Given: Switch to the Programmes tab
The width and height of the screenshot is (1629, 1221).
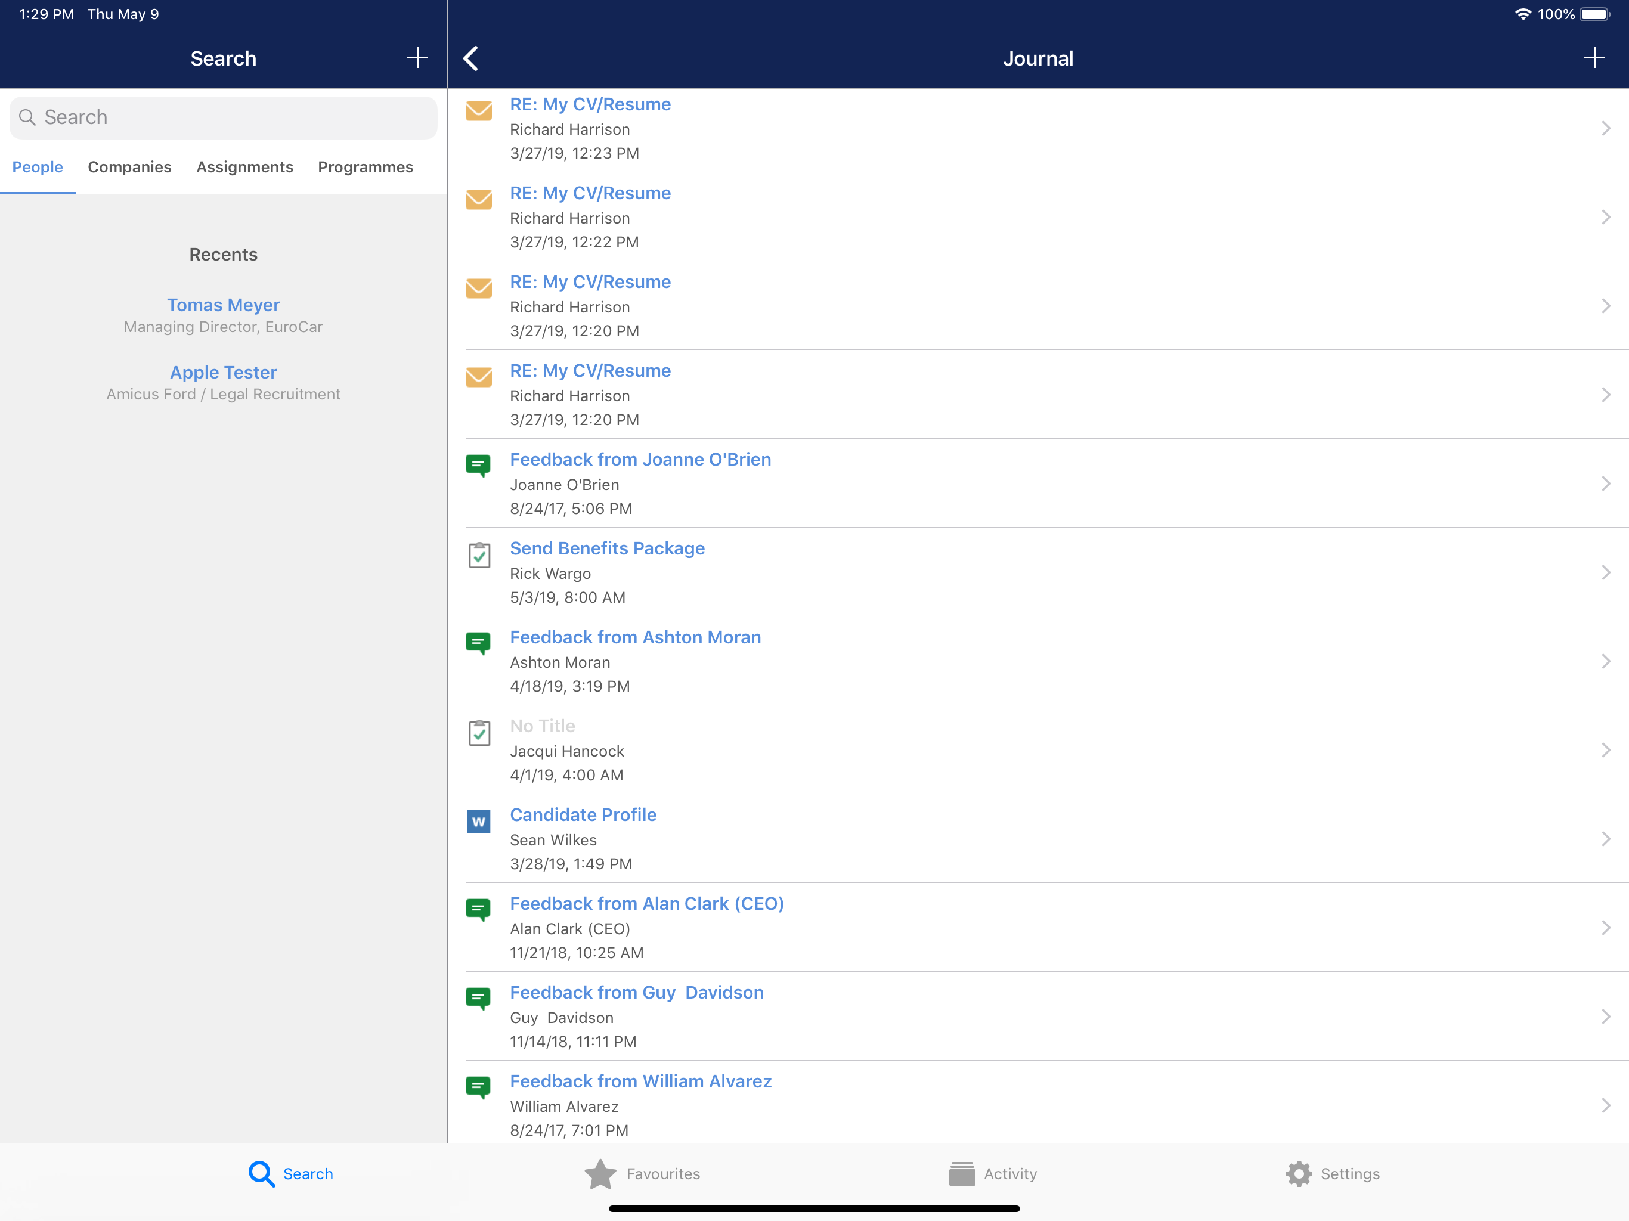Looking at the screenshot, I should 366,167.
